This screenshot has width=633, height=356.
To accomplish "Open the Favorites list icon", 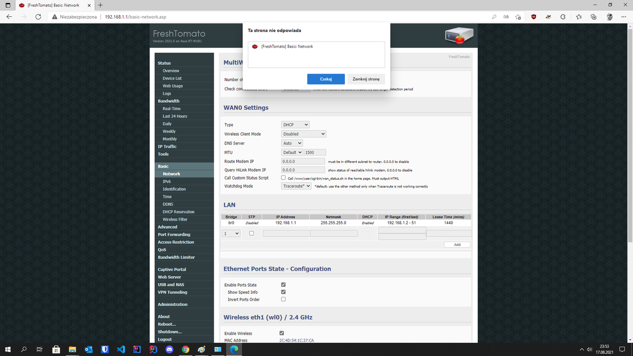I will pos(579,16).
